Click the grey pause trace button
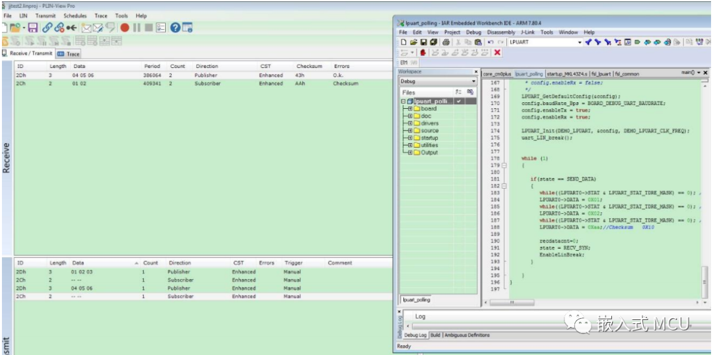This screenshot has width=713, height=355. 137,28
